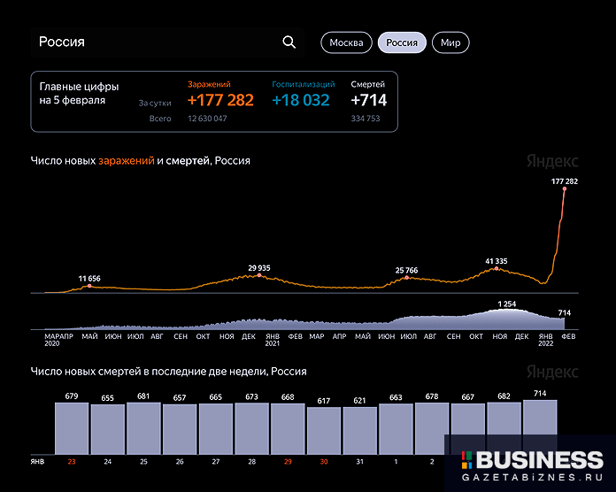This screenshot has width=616, height=492.
Task: Click the 177 282 peak marker
Action: pyautogui.click(x=564, y=189)
